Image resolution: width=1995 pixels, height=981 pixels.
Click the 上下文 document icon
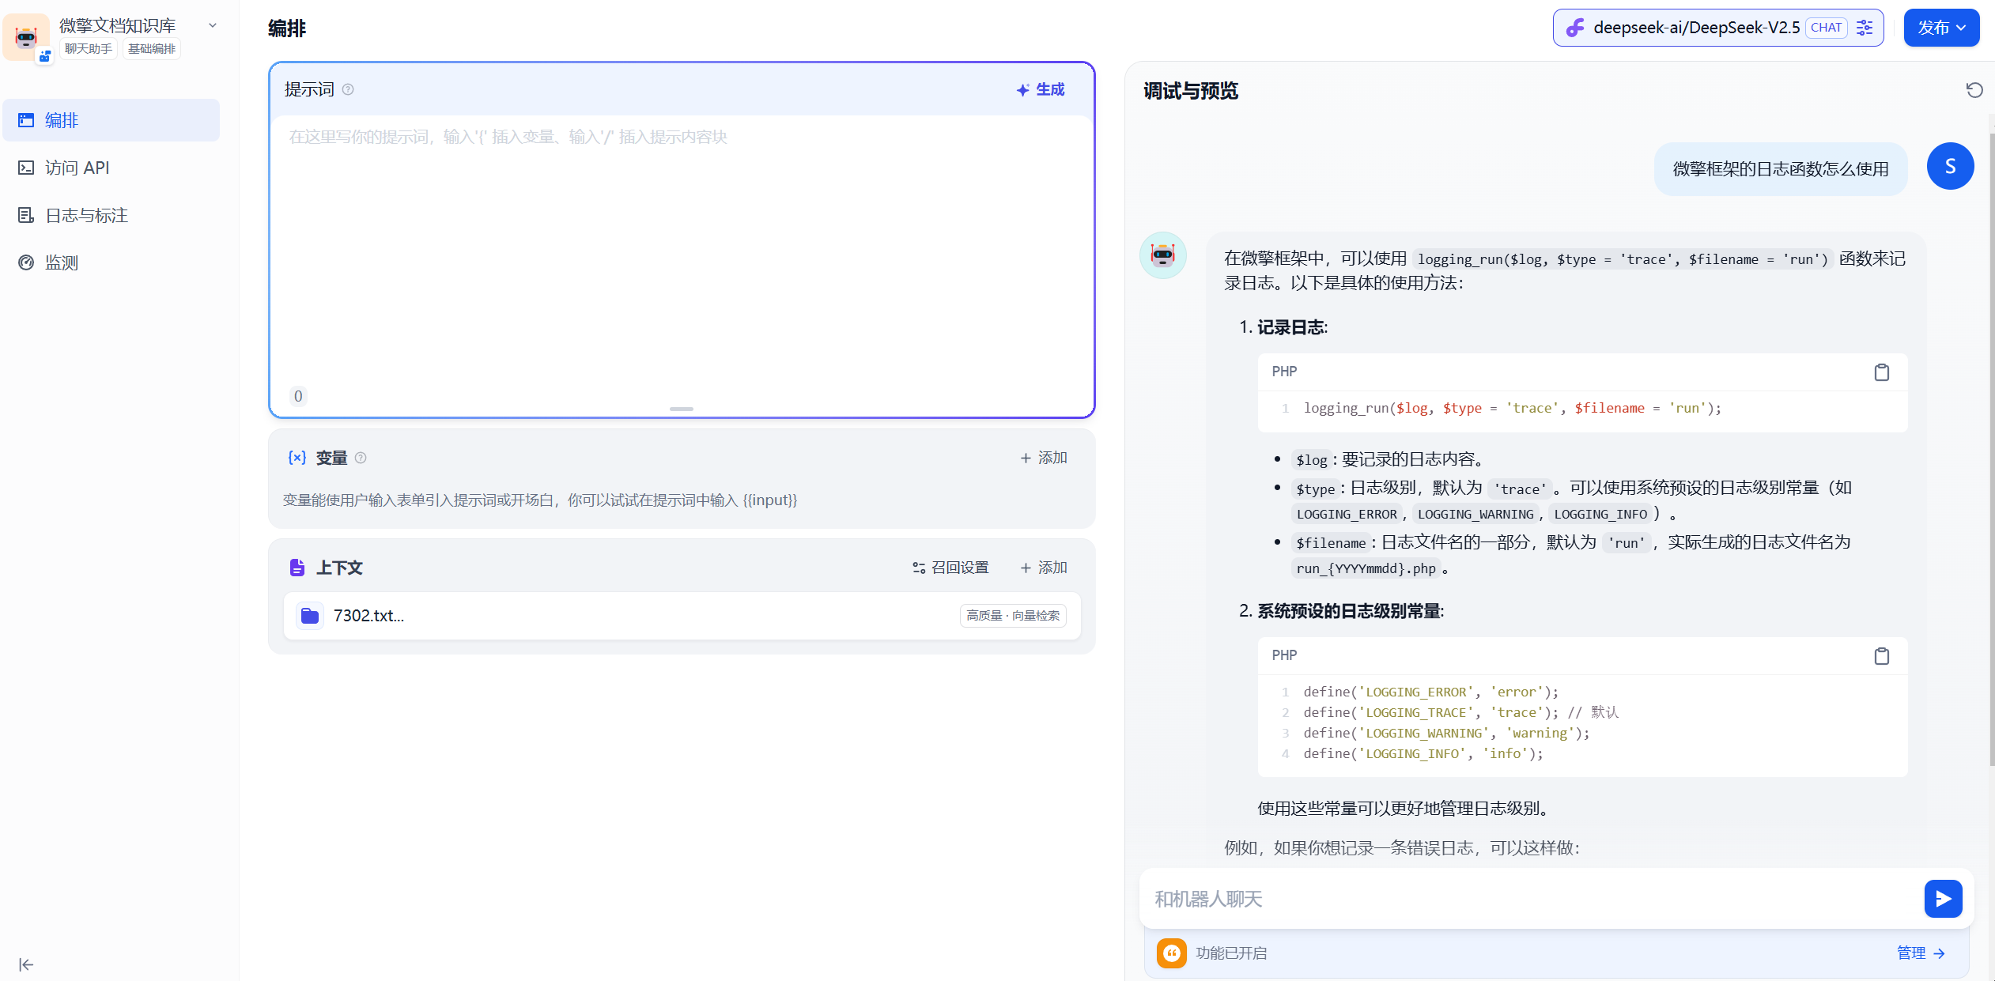(297, 568)
